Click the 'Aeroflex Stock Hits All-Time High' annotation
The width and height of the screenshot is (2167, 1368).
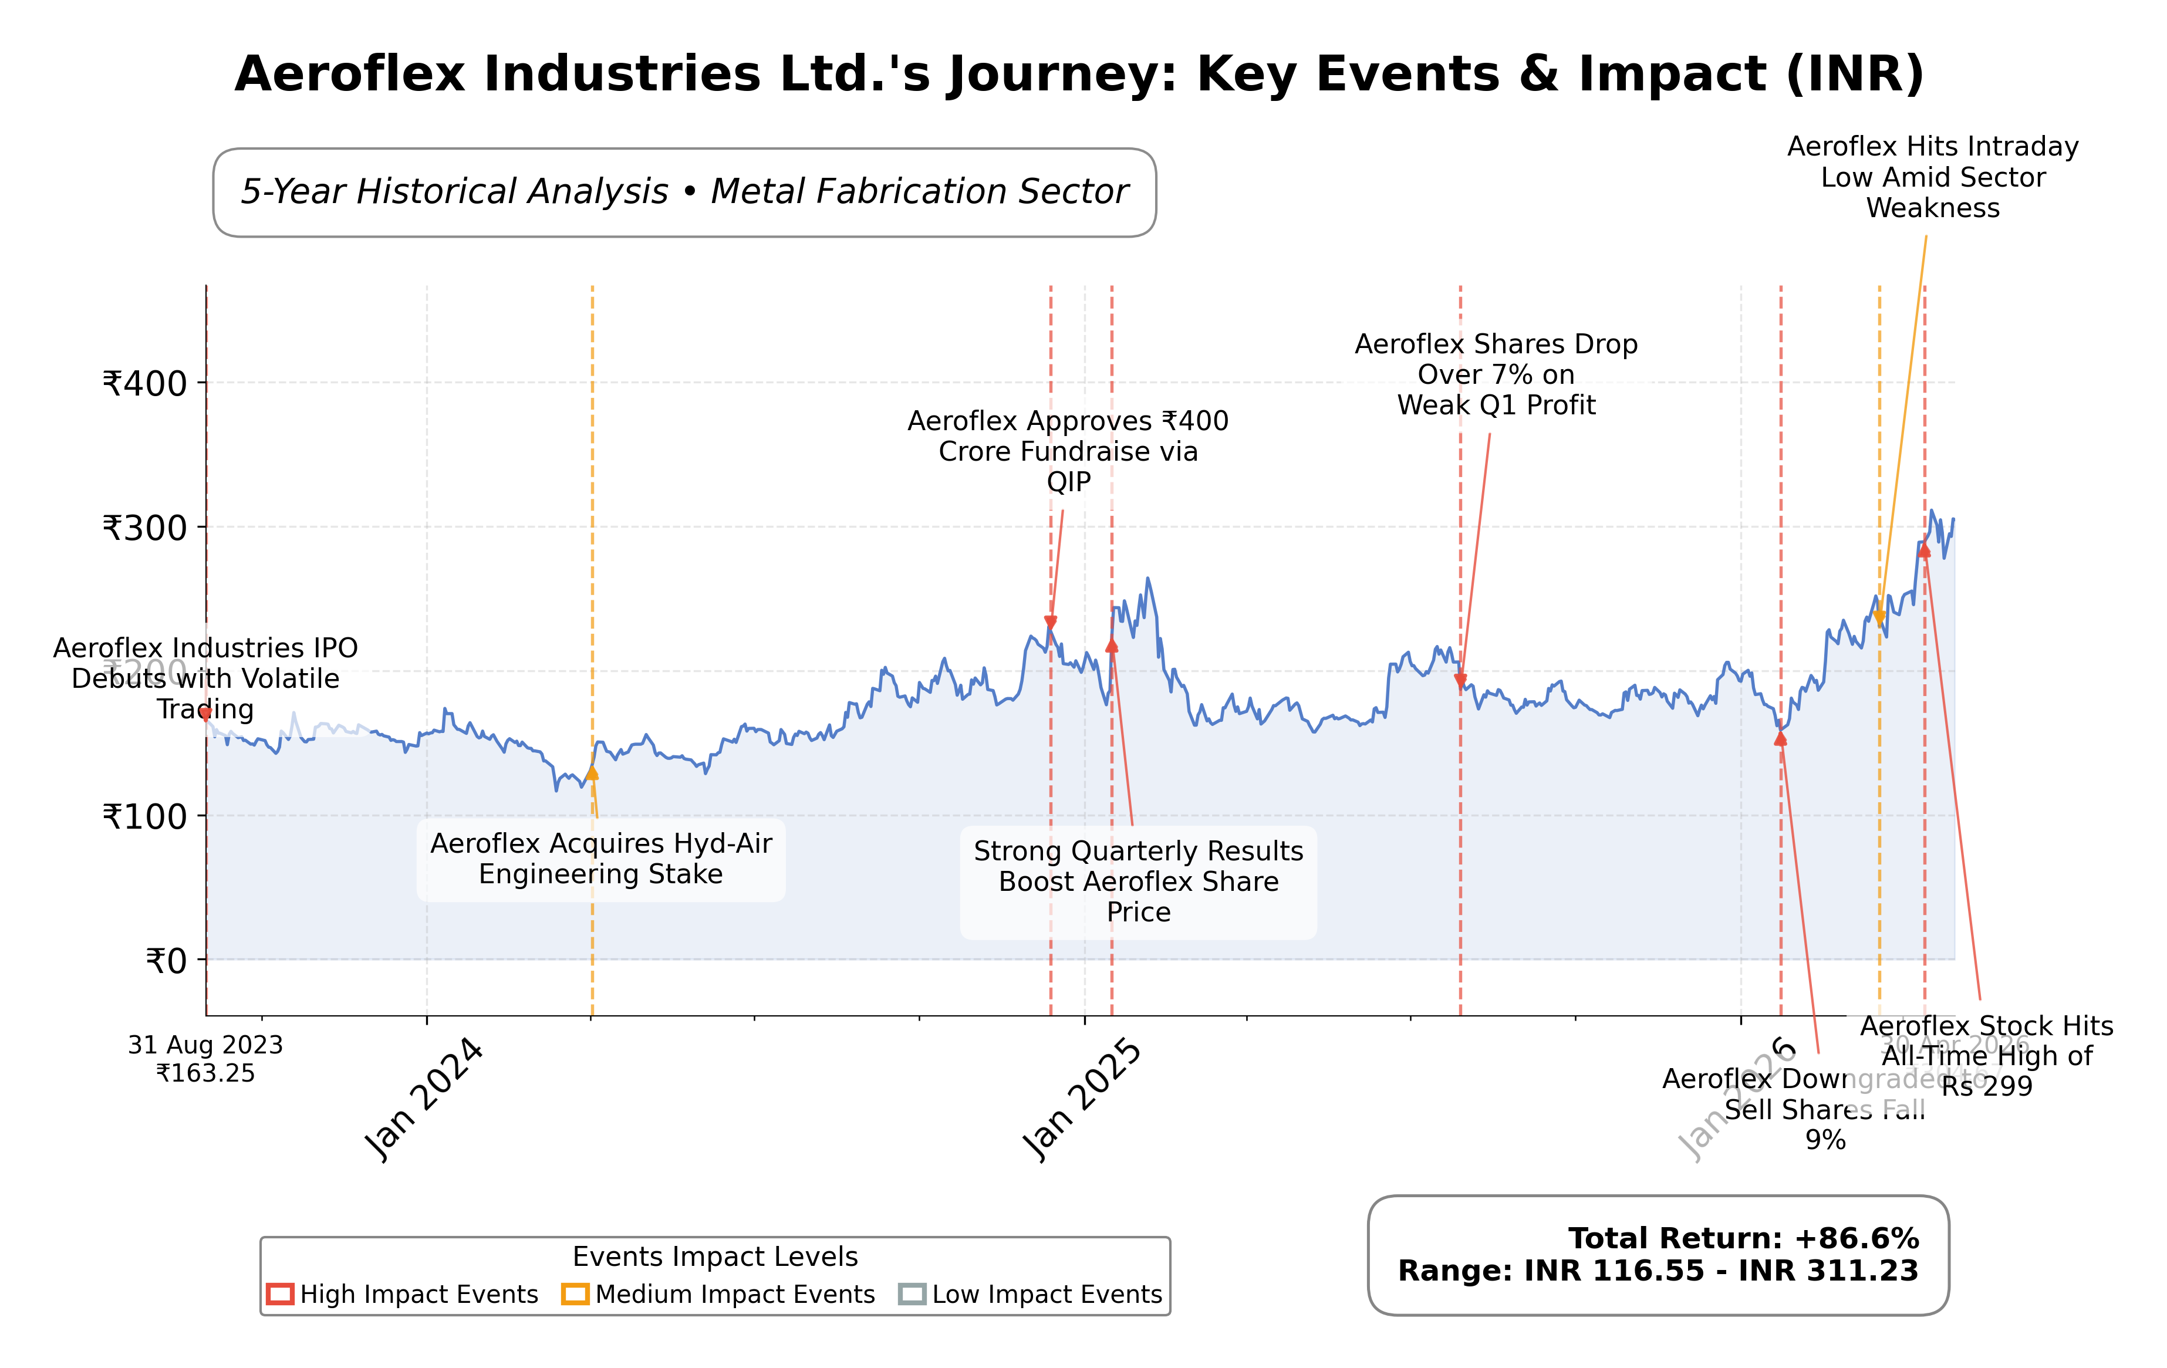(x=1987, y=1056)
